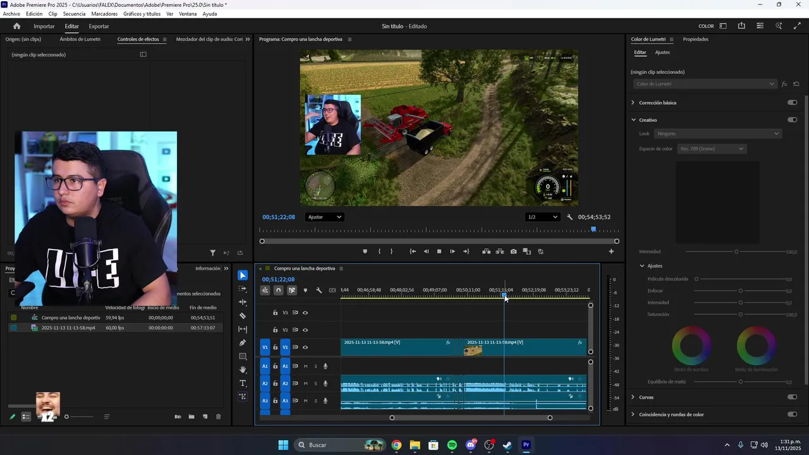The width and height of the screenshot is (809, 455).
Task: Select the Selection tool arrow
Action: 243,276
